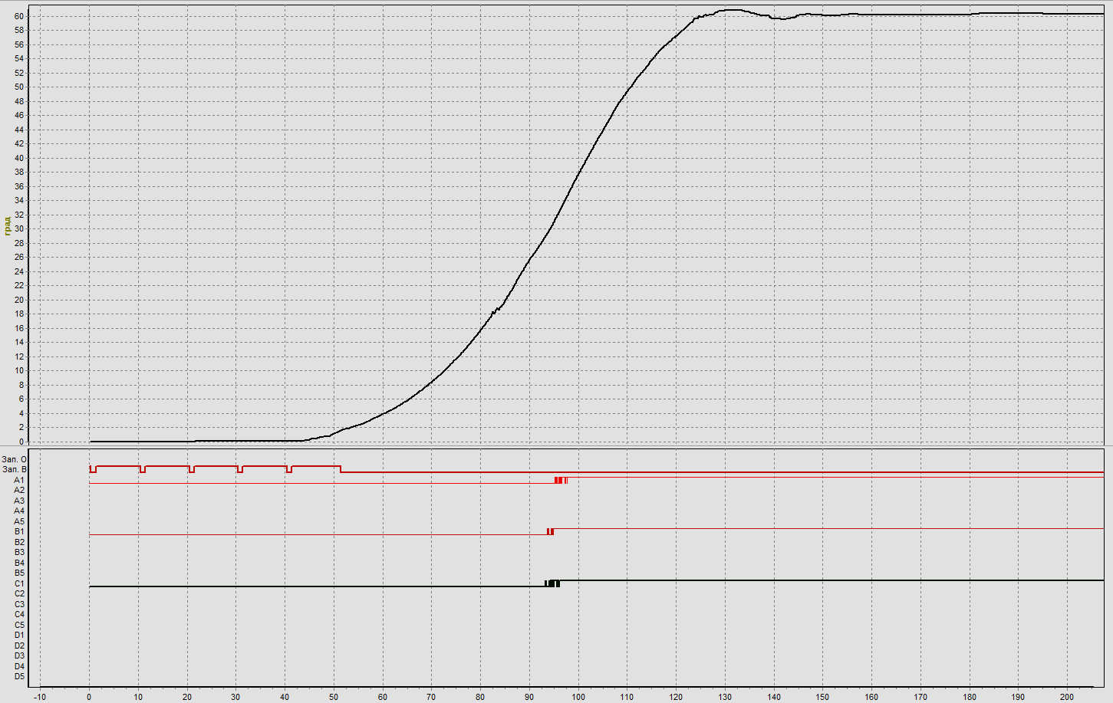
Task: Select the C2 channel label
Action: point(19,593)
